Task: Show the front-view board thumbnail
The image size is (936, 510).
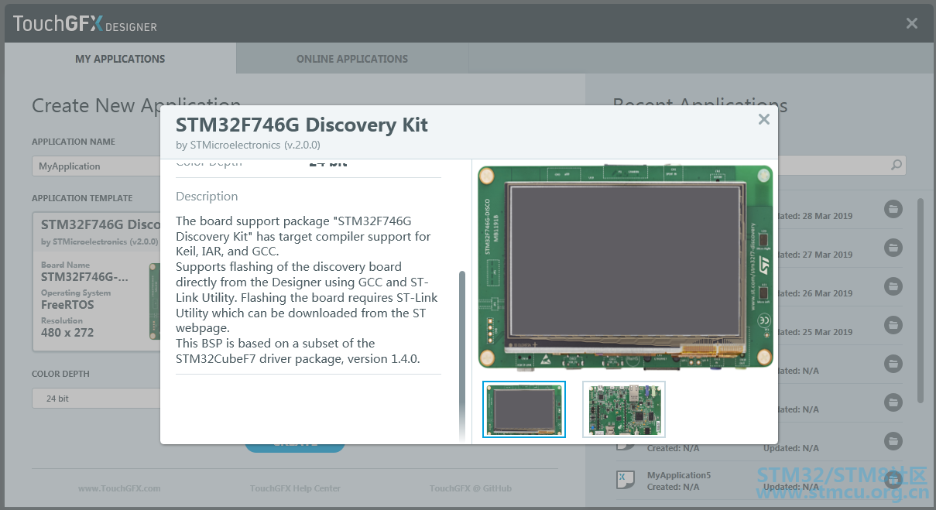Action: click(524, 409)
